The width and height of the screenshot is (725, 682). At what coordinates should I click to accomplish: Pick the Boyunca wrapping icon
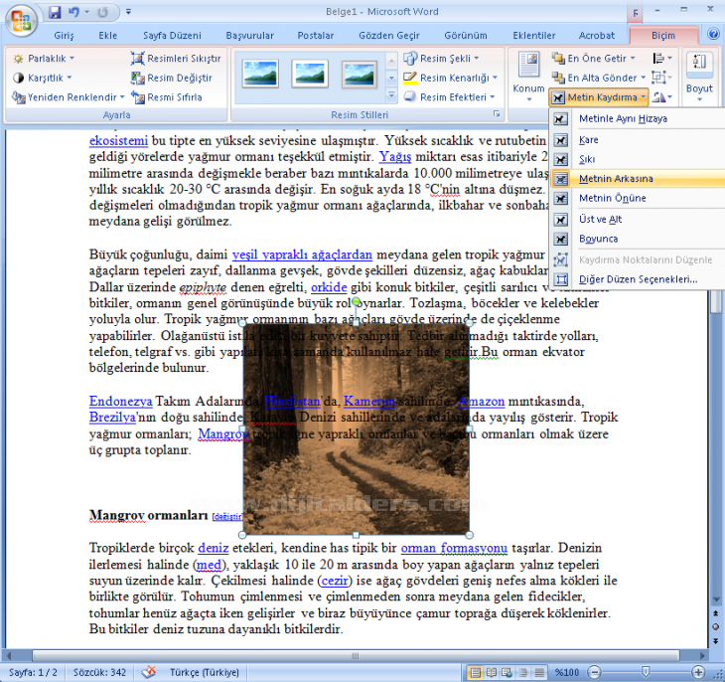pos(560,239)
